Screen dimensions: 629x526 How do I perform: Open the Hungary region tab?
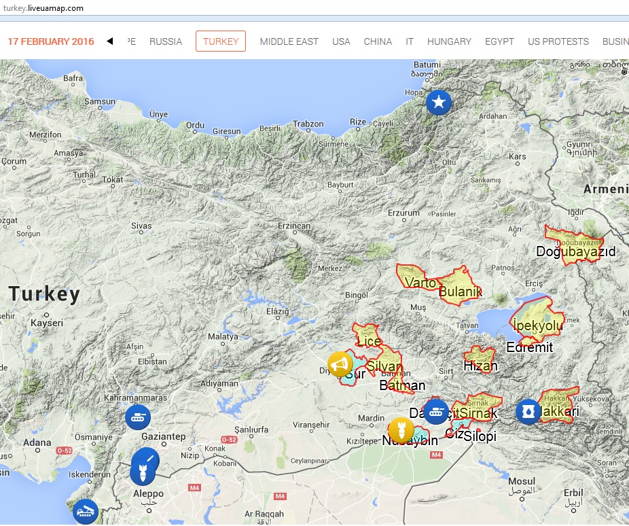(449, 41)
